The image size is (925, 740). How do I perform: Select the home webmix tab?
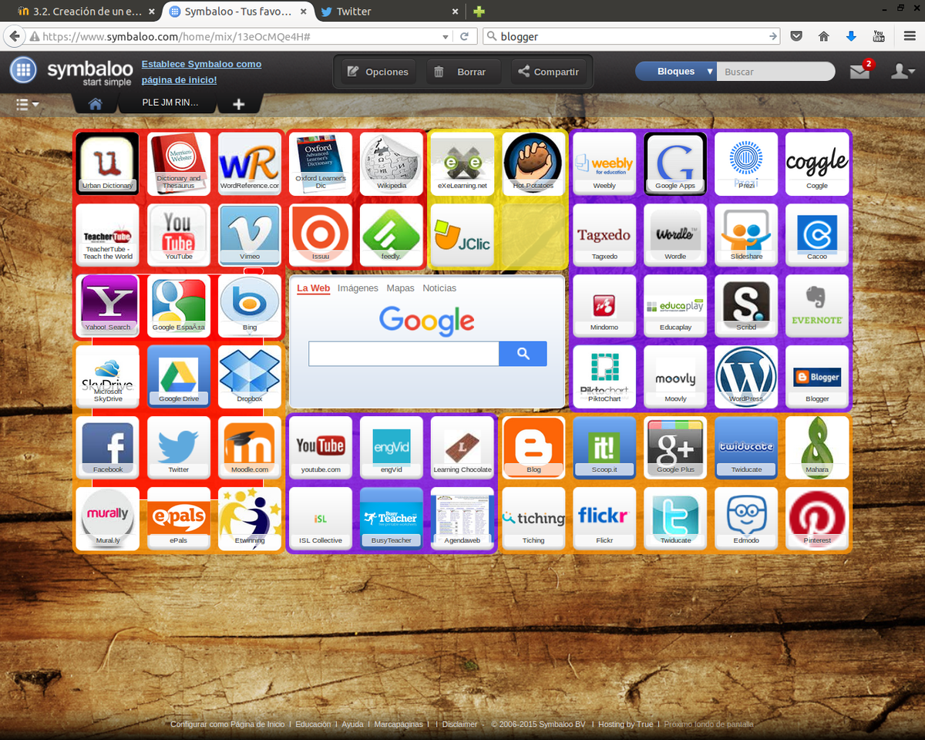(x=96, y=103)
